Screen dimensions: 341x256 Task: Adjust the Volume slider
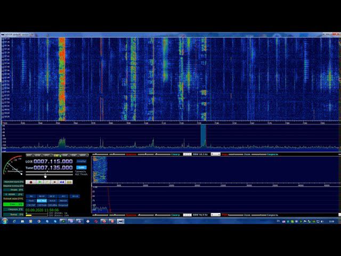pyautogui.click(x=49, y=172)
